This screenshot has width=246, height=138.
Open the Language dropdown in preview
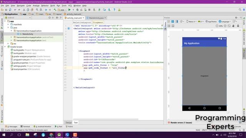(224, 21)
